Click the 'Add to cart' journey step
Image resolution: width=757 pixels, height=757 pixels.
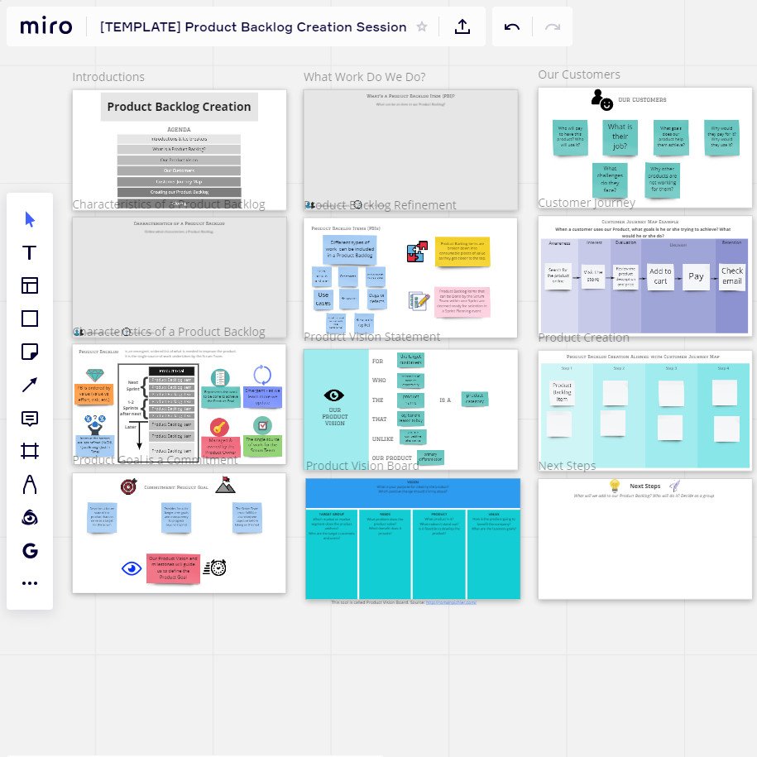pyautogui.click(x=660, y=276)
